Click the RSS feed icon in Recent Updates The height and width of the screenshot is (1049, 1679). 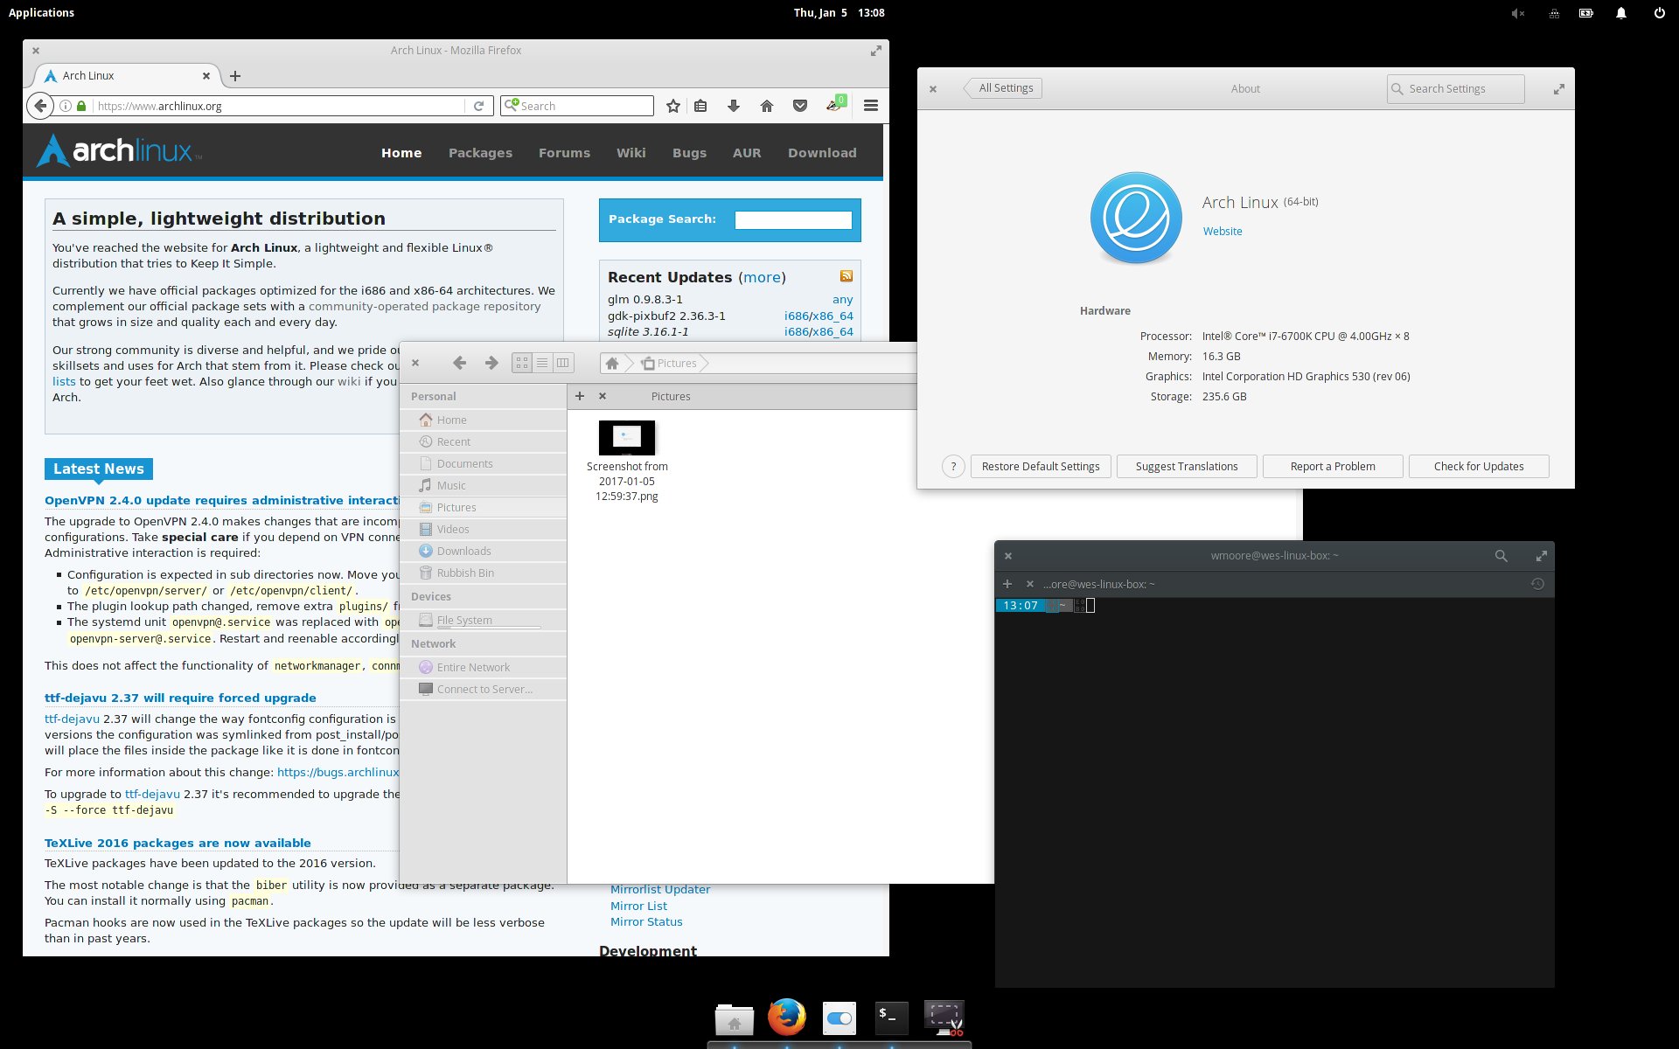(x=846, y=276)
